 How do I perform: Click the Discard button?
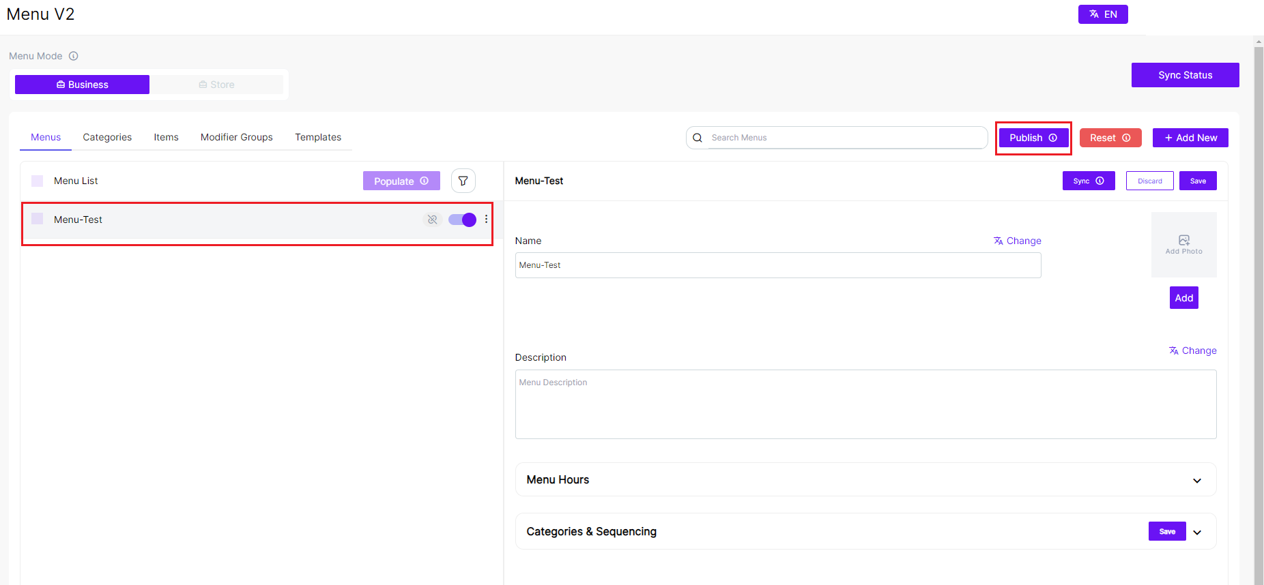(x=1150, y=181)
